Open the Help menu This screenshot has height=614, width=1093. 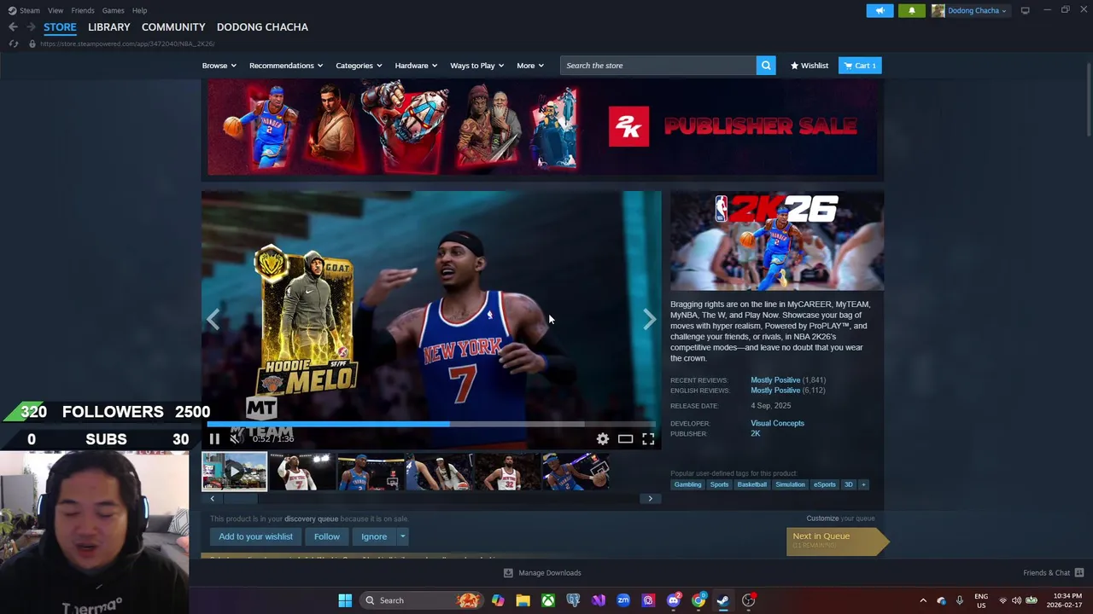pyautogui.click(x=140, y=10)
